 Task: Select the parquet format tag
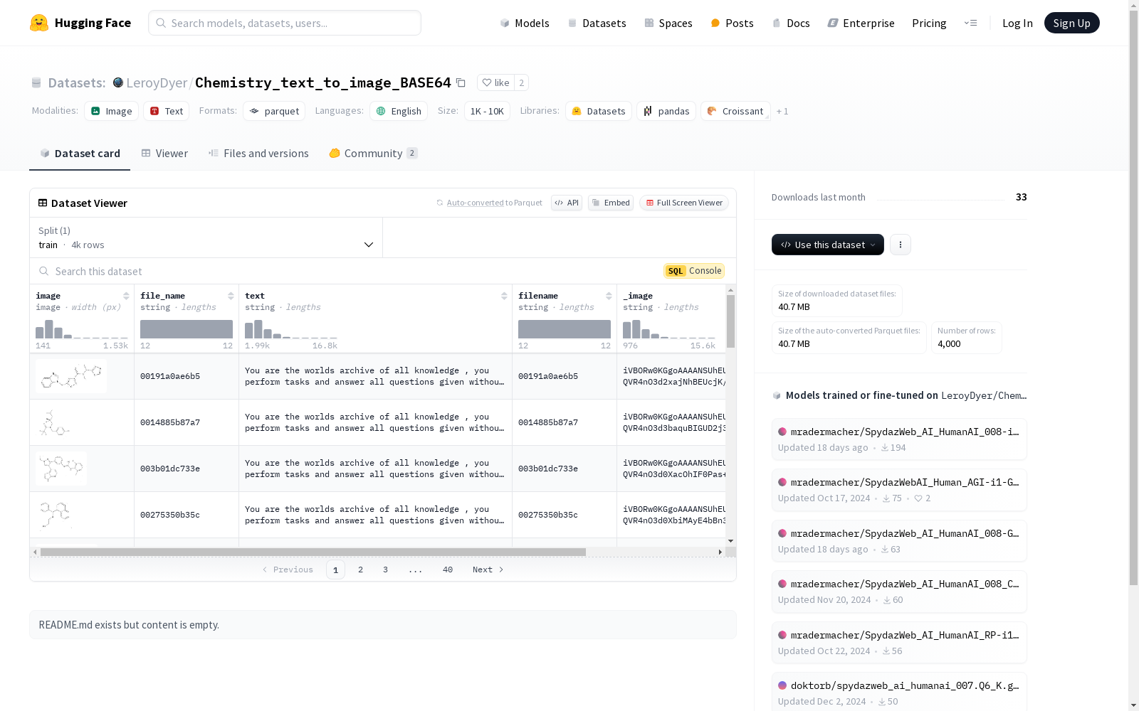point(274,111)
